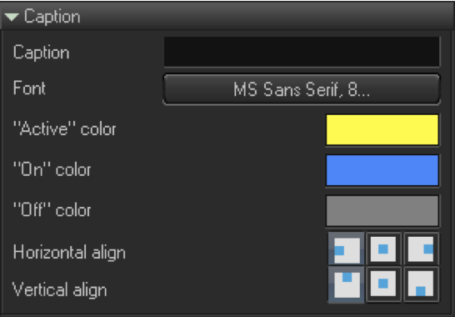Open font chooser showing MS Sans Serif
Screen dimensions: 455x317
[302, 89]
